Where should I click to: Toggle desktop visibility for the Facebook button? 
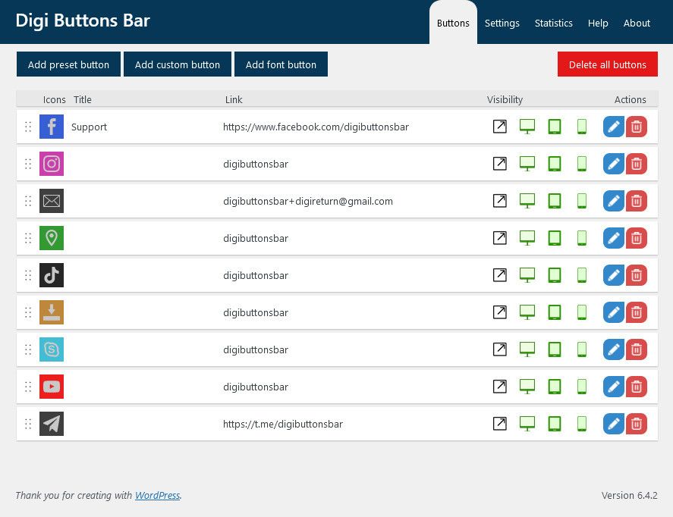tap(527, 127)
